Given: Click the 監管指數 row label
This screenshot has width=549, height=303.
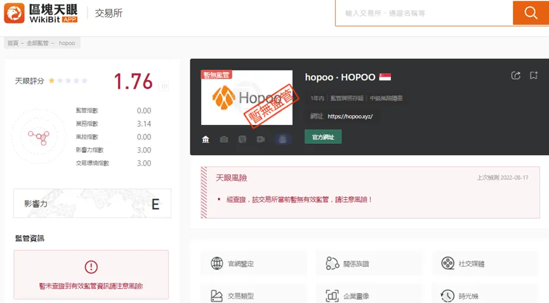Looking at the screenshot, I should [x=87, y=110].
